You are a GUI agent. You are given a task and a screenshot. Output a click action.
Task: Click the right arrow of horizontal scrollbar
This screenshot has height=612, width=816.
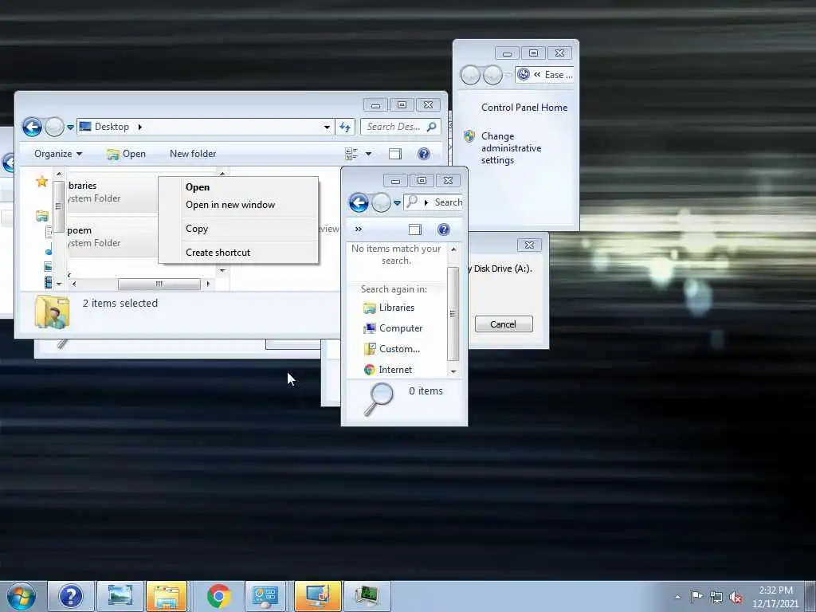coord(208,284)
